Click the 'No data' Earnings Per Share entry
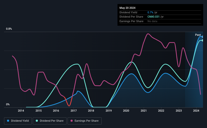 pyautogui.click(x=152, y=21)
